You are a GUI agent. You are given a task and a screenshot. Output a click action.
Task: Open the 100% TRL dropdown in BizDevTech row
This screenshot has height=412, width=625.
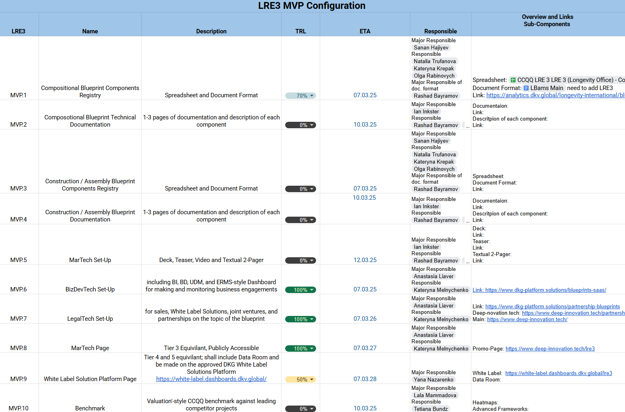pos(301,290)
